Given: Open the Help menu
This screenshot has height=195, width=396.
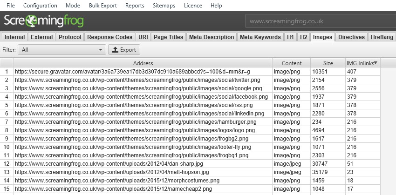Looking at the screenshot, I should click(x=216, y=6).
